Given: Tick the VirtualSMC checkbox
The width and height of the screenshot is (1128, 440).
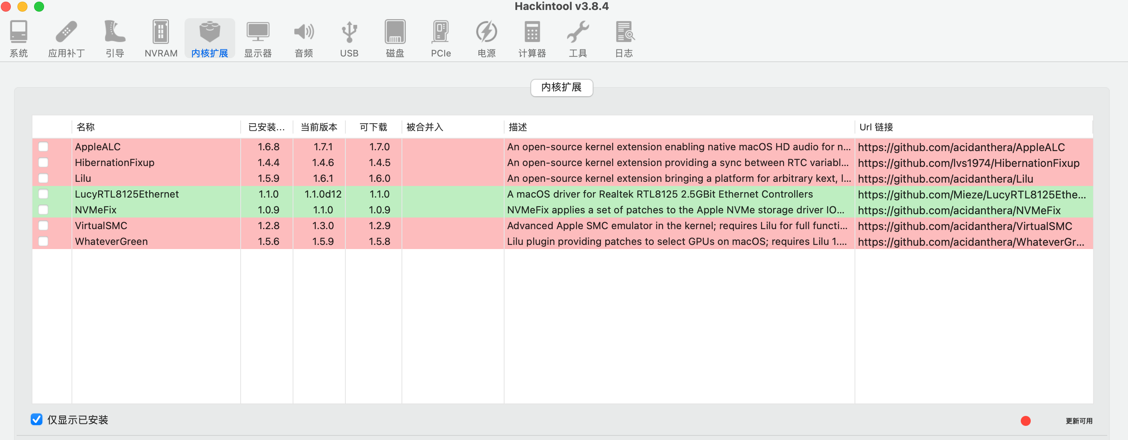Looking at the screenshot, I should (x=43, y=225).
